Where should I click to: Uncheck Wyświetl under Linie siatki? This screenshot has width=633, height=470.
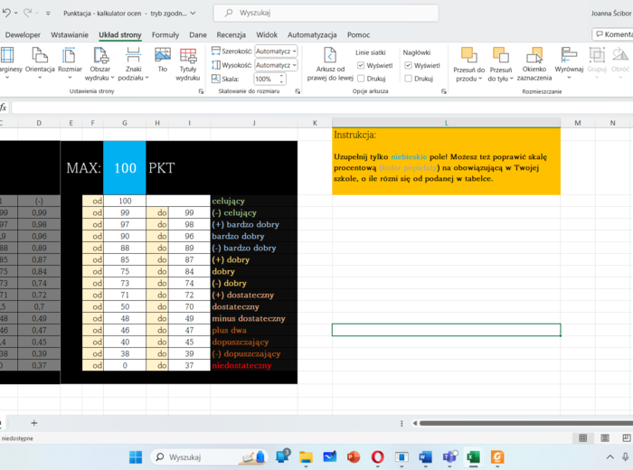[x=362, y=66]
